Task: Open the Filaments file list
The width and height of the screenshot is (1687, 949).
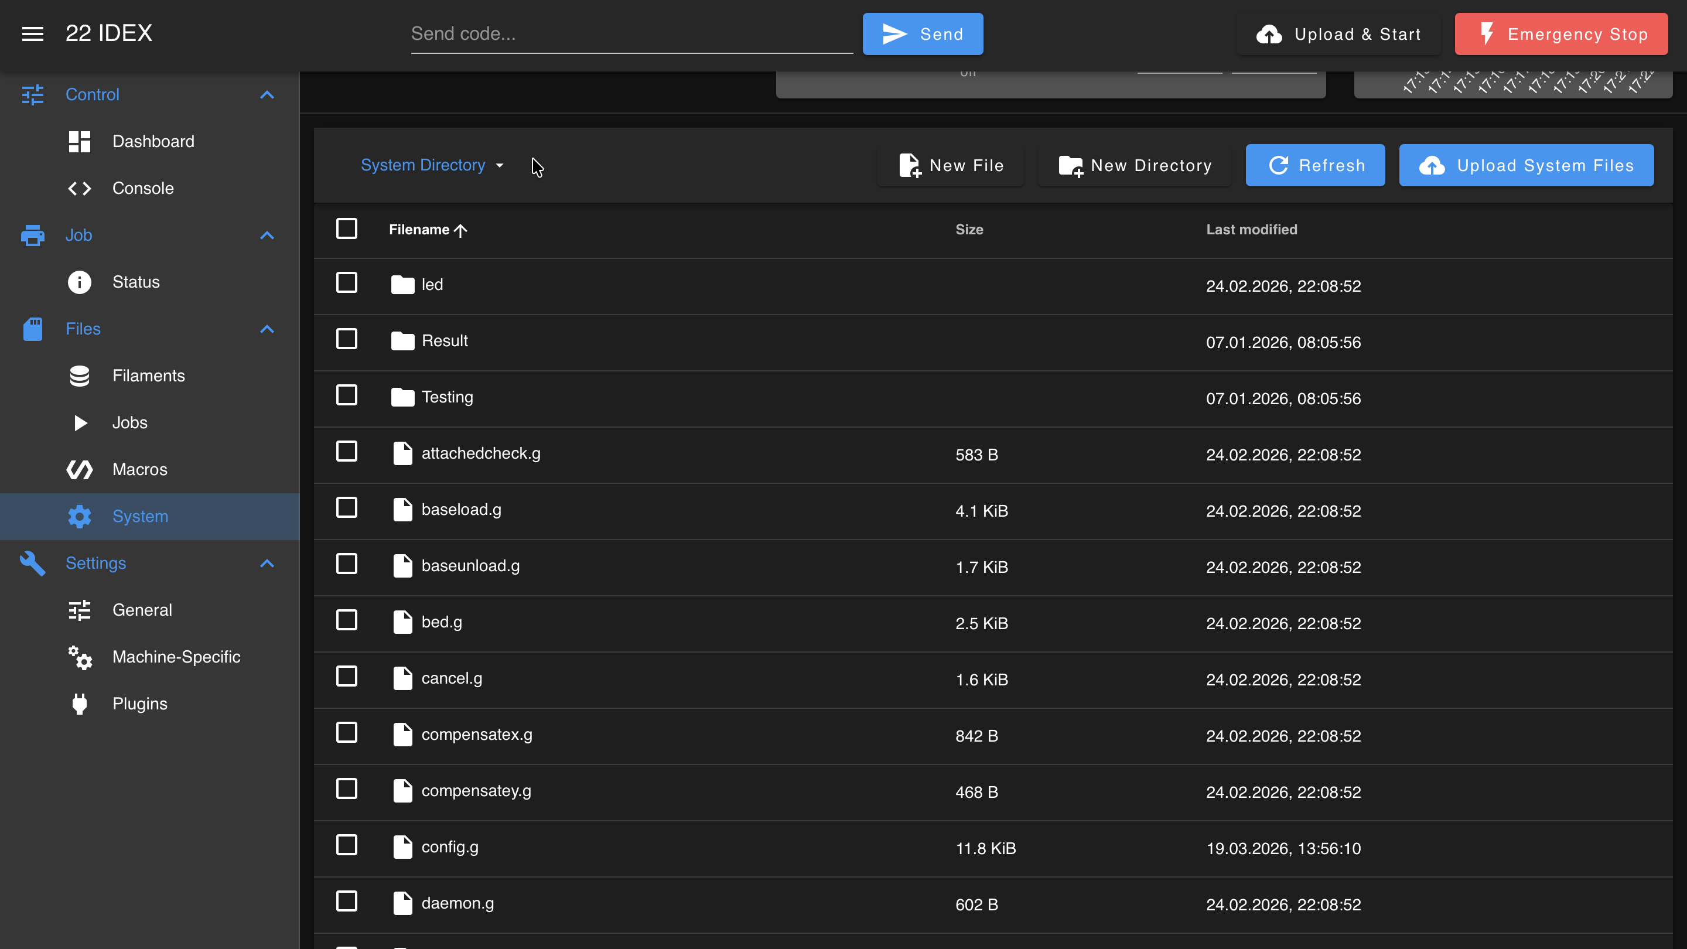Action: click(x=149, y=376)
